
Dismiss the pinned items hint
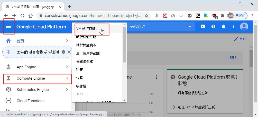pos(69,52)
